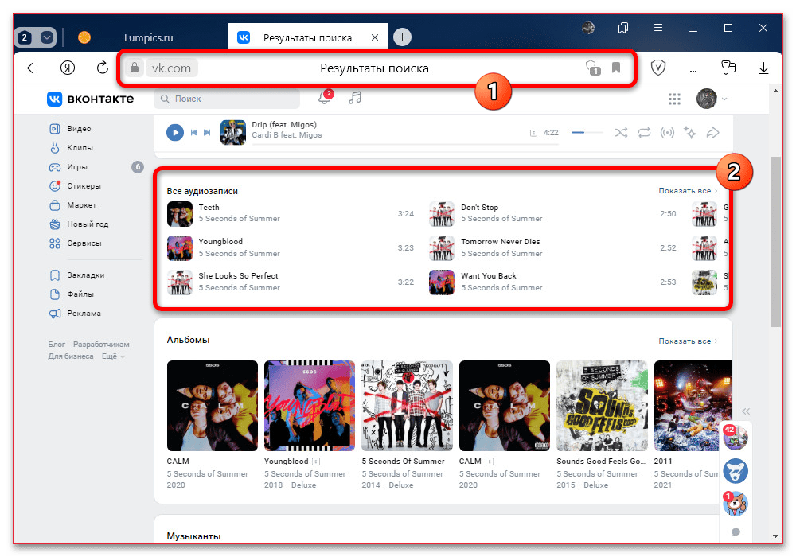Open the browser three-dots menu
The image size is (796, 557).
(x=693, y=71)
